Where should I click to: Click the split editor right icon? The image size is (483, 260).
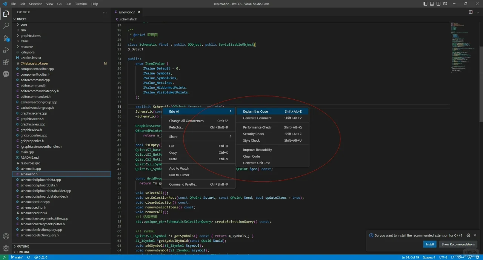(x=471, y=12)
